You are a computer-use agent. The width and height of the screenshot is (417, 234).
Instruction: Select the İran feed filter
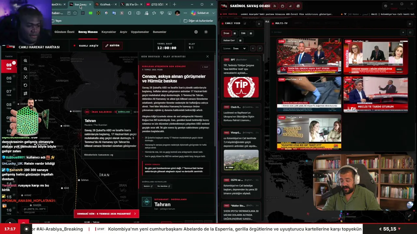pos(226,33)
